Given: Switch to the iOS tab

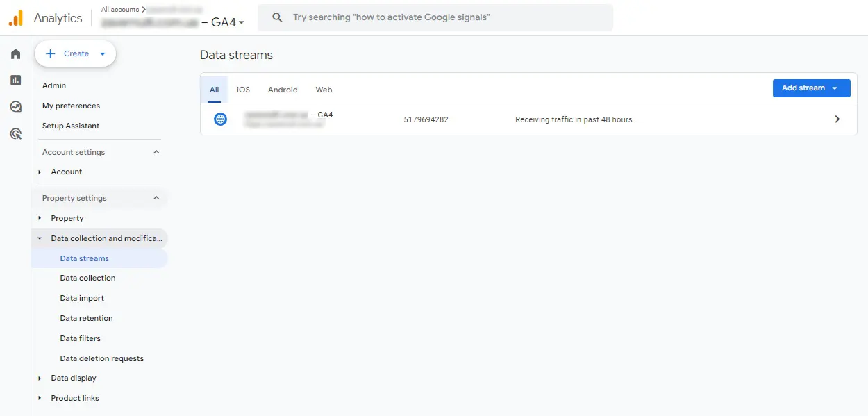Looking at the screenshot, I should tap(243, 90).
